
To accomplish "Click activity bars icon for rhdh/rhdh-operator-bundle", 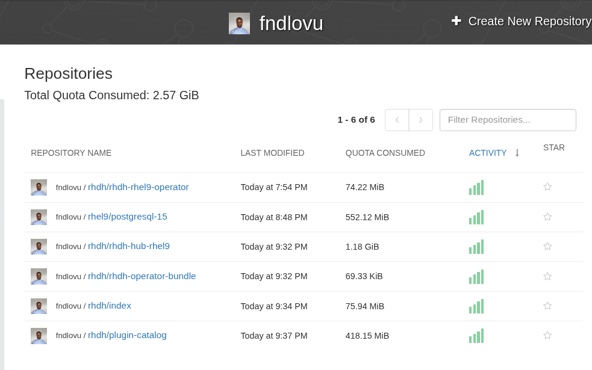I will (x=476, y=277).
